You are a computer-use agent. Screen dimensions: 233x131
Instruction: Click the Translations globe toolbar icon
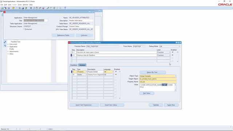(x=54, y=8)
